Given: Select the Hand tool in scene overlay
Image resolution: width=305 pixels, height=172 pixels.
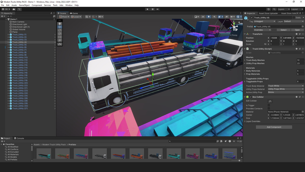Looking at the screenshot, I should click(x=60, y=23).
